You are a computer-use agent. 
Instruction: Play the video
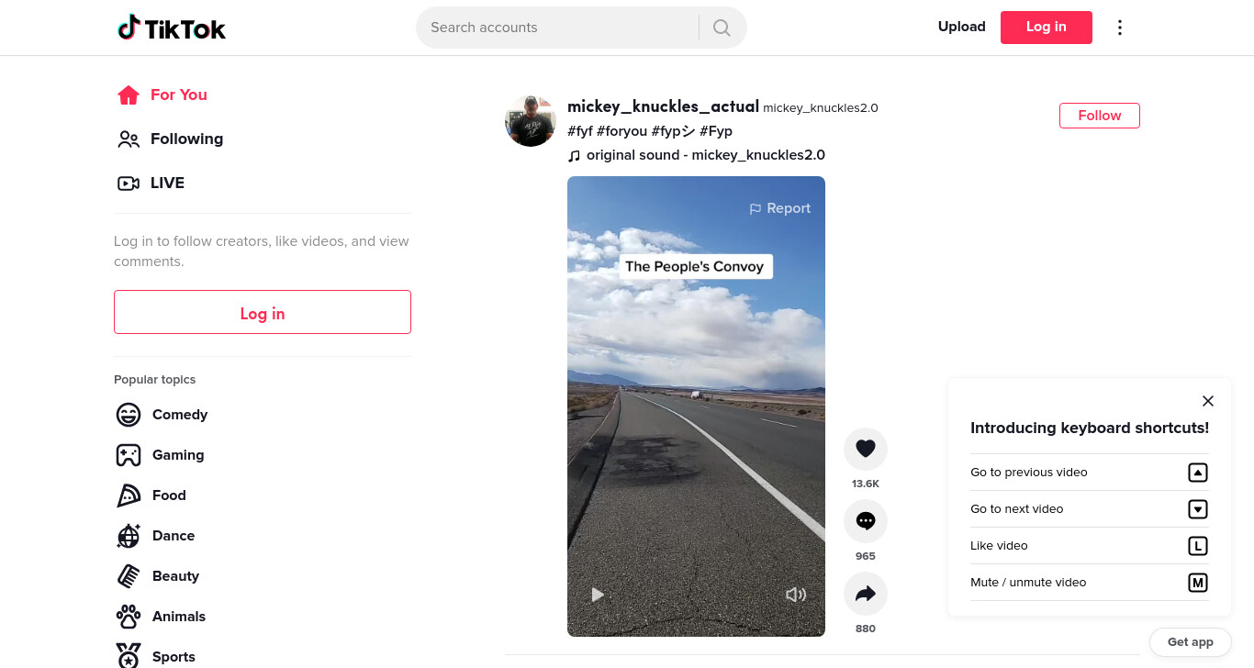598,595
